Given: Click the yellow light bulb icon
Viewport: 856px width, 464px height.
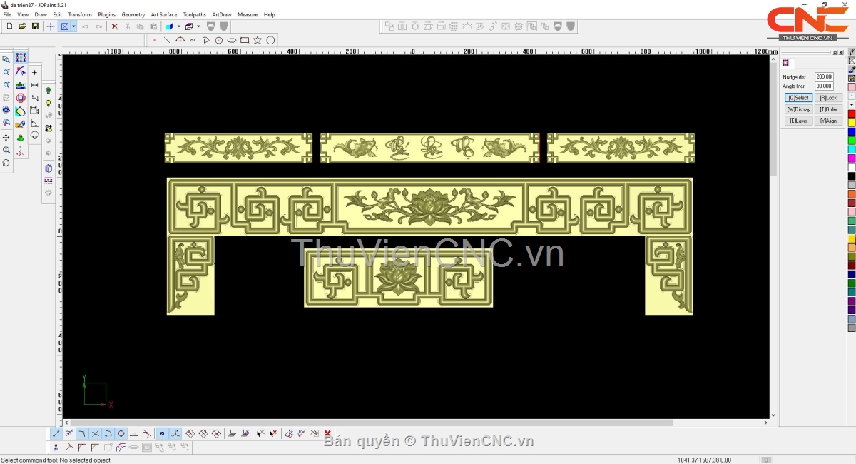Looking at the screenshot, I should click(49, 104).
